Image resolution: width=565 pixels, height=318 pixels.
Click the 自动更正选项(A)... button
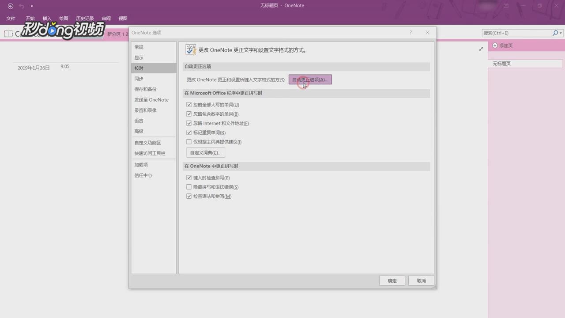(310, 79)
